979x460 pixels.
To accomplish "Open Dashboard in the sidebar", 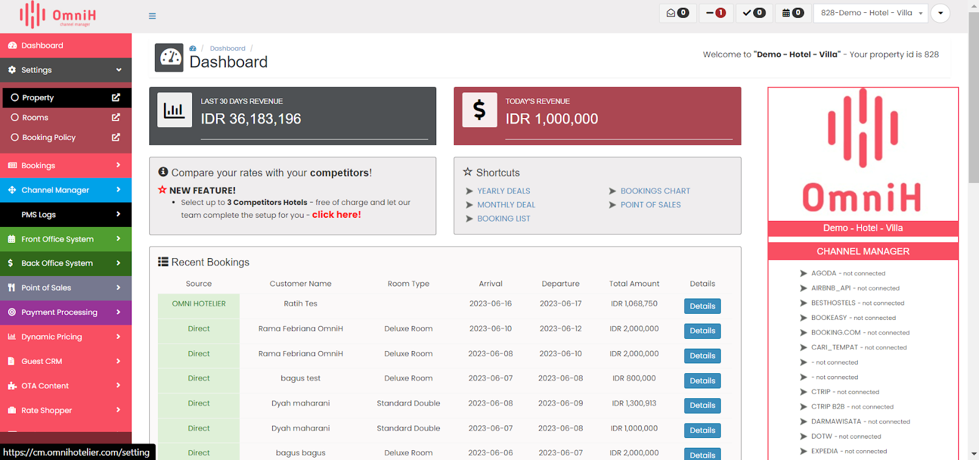I will point(65,45).
